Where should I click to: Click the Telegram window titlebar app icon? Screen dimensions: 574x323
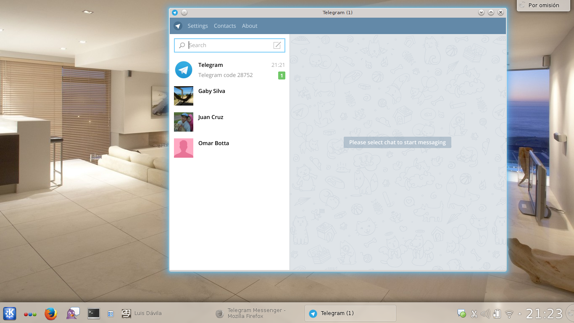tap(175, 13)
